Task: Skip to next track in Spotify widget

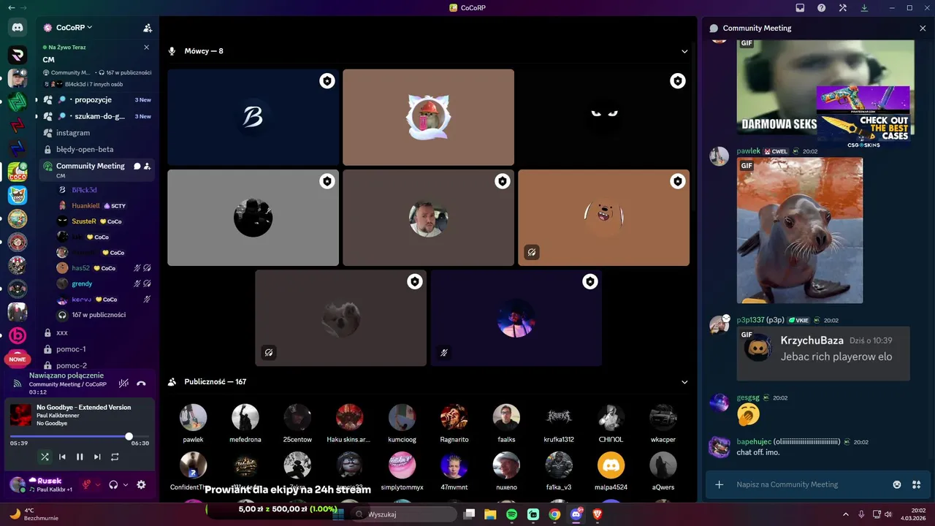Action: [97, 457]
